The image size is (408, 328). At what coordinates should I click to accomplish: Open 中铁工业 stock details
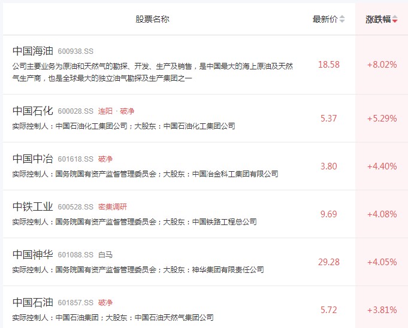tap(33, 206)
